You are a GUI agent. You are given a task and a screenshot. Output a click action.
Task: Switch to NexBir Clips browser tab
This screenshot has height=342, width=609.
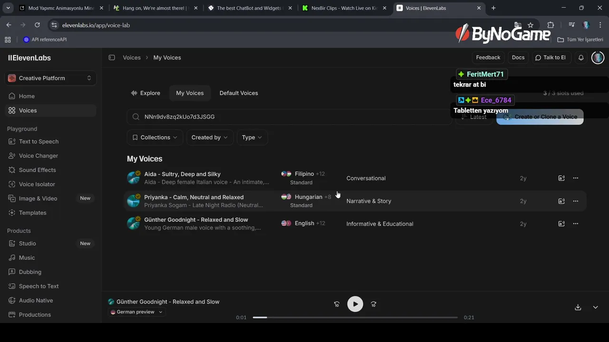point(344,8)
